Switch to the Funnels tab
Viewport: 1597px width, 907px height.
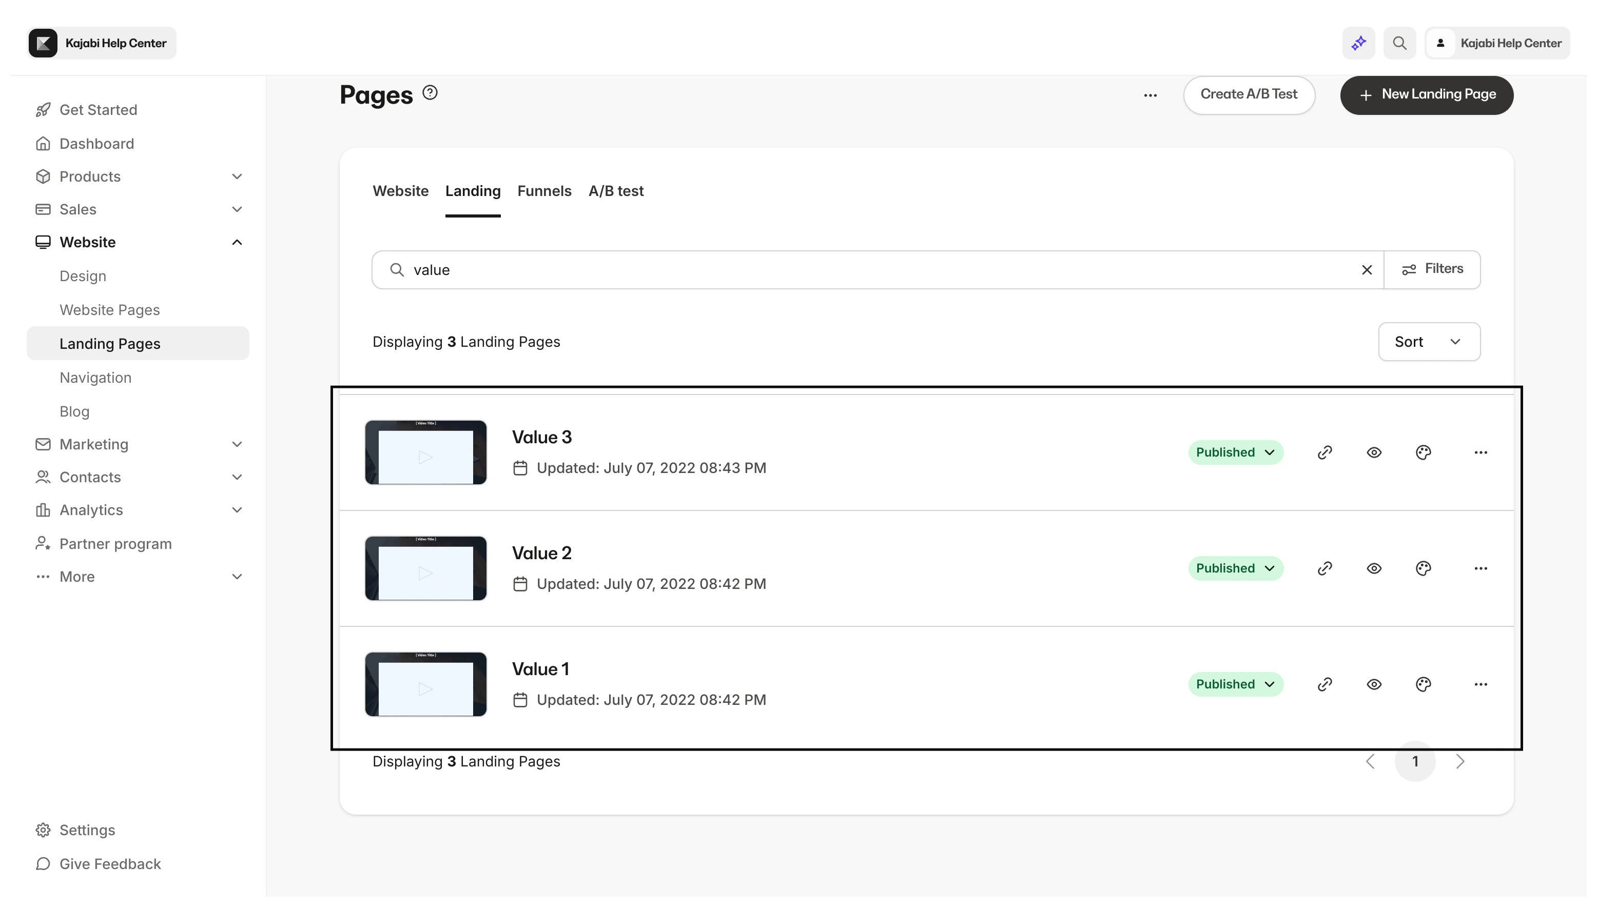coord(544,191)
